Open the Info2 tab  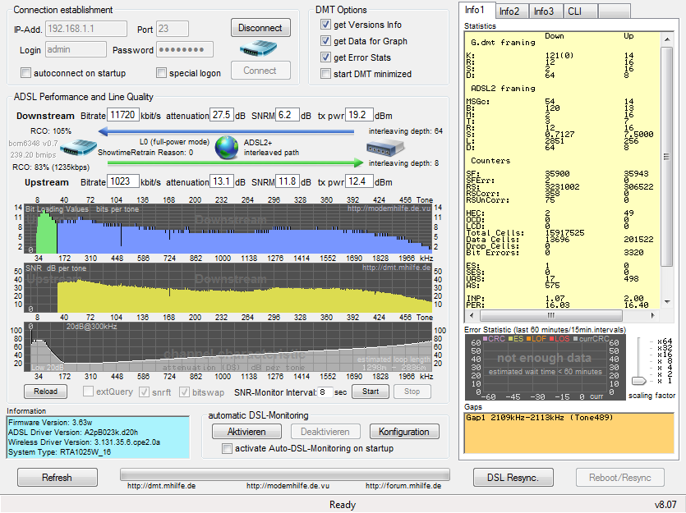(x=512, y=11)
